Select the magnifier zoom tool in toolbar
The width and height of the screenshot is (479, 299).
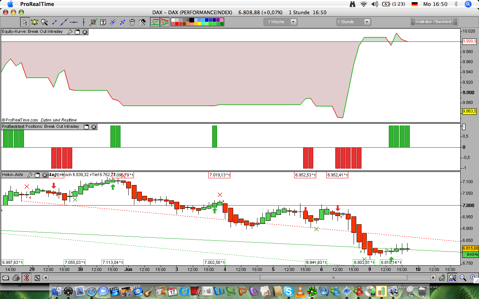coord(44,22)
